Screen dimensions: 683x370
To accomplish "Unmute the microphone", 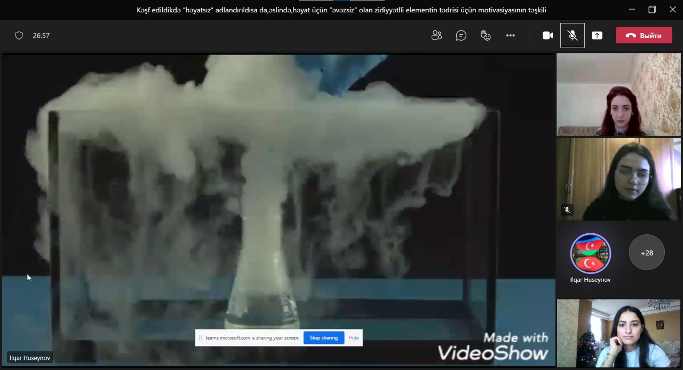I will pos(572,35).
